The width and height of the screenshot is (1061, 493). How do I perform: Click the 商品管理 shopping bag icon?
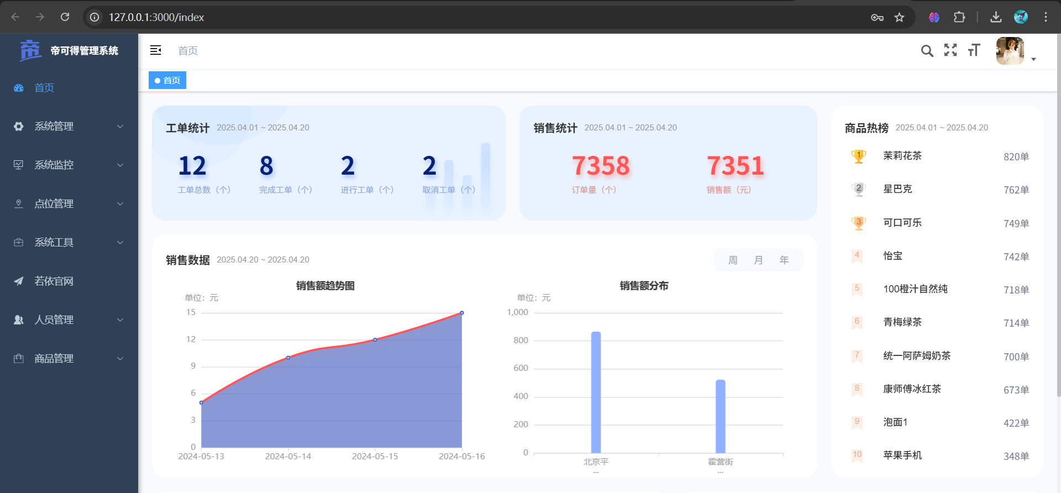coord(19,359)
